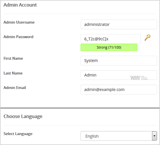Select the First Name field showing System

[x=119, y=61]
